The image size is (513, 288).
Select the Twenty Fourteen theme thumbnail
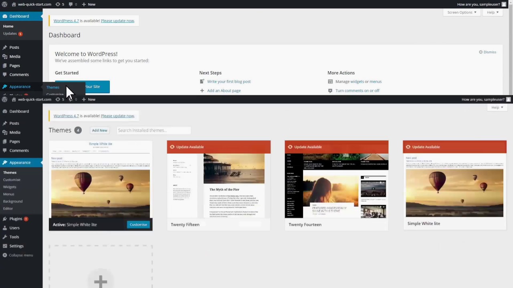tap(337, 186)
